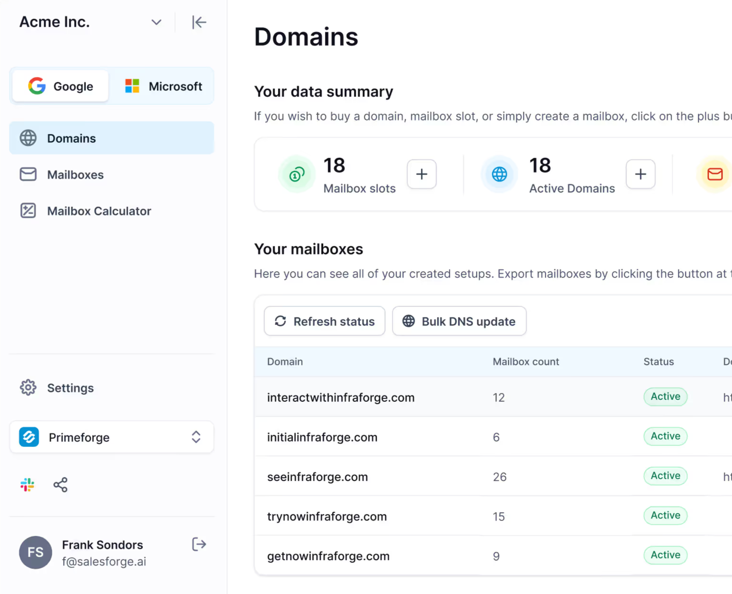Switch to the Google provider tab
732x594 pixels.
60,86
